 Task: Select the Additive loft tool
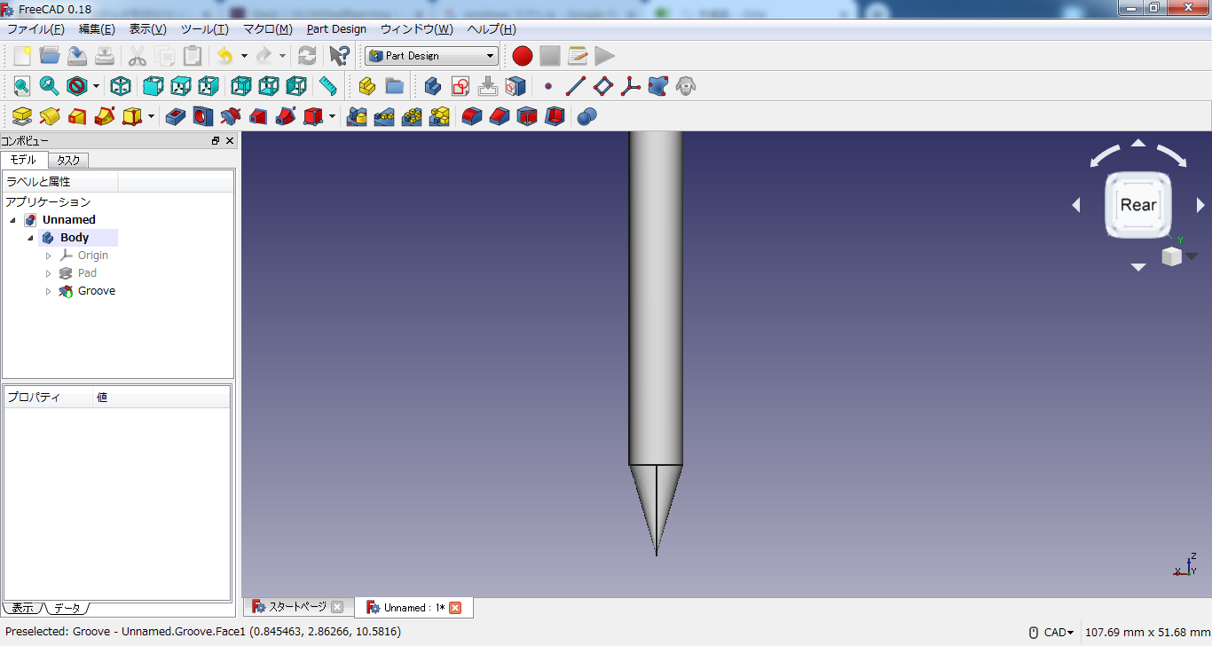[x=77, y=116]
